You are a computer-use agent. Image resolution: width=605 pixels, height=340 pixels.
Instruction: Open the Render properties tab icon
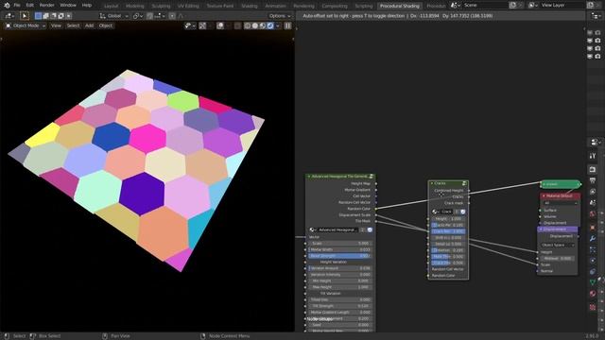click(x=593, y=170)
